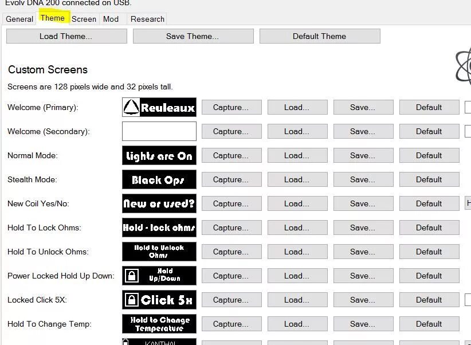Load image for Stealth Mode
This screenshot has width=471, height=345.
(297, 179)
